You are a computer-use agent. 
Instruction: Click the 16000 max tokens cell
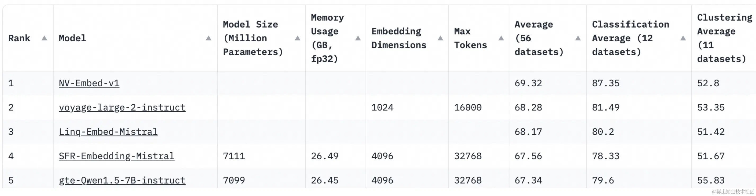tap(468, 108)
